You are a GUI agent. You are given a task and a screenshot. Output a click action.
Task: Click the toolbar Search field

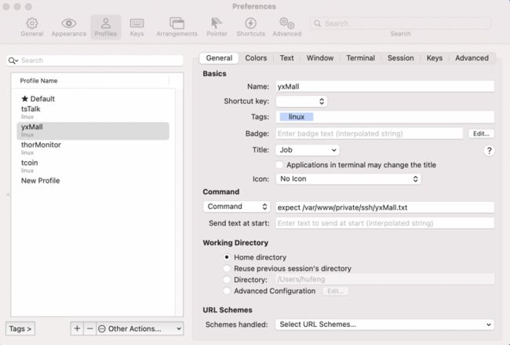click(401, 24)
